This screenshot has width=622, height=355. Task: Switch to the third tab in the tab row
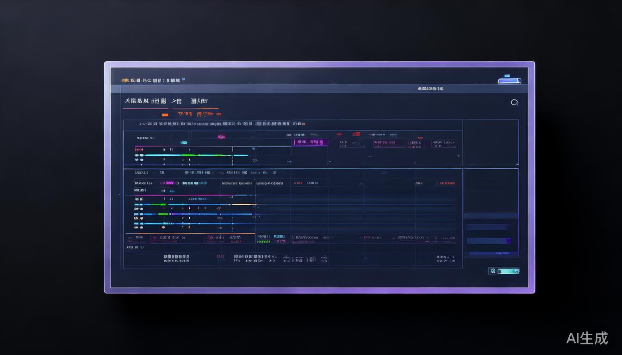(199, 101)
